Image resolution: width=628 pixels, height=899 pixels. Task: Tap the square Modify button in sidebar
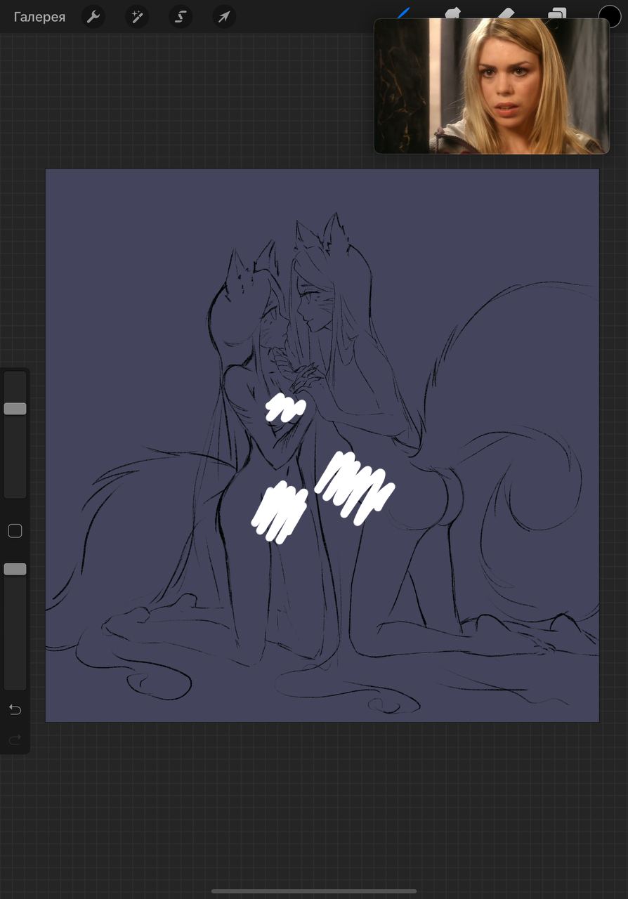point(15,531)
